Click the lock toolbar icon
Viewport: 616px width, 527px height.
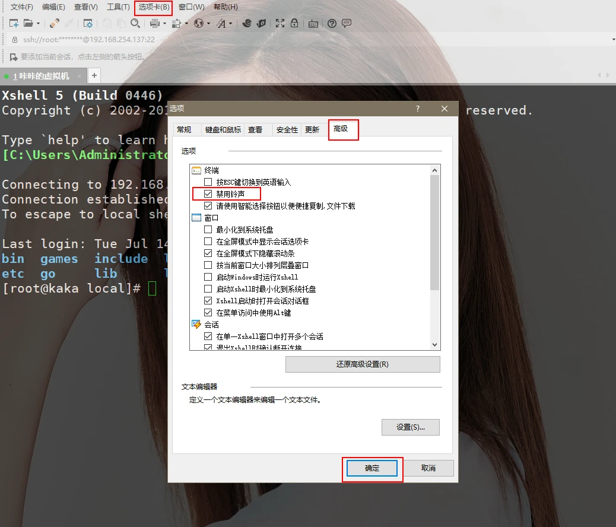coord(294,23)
